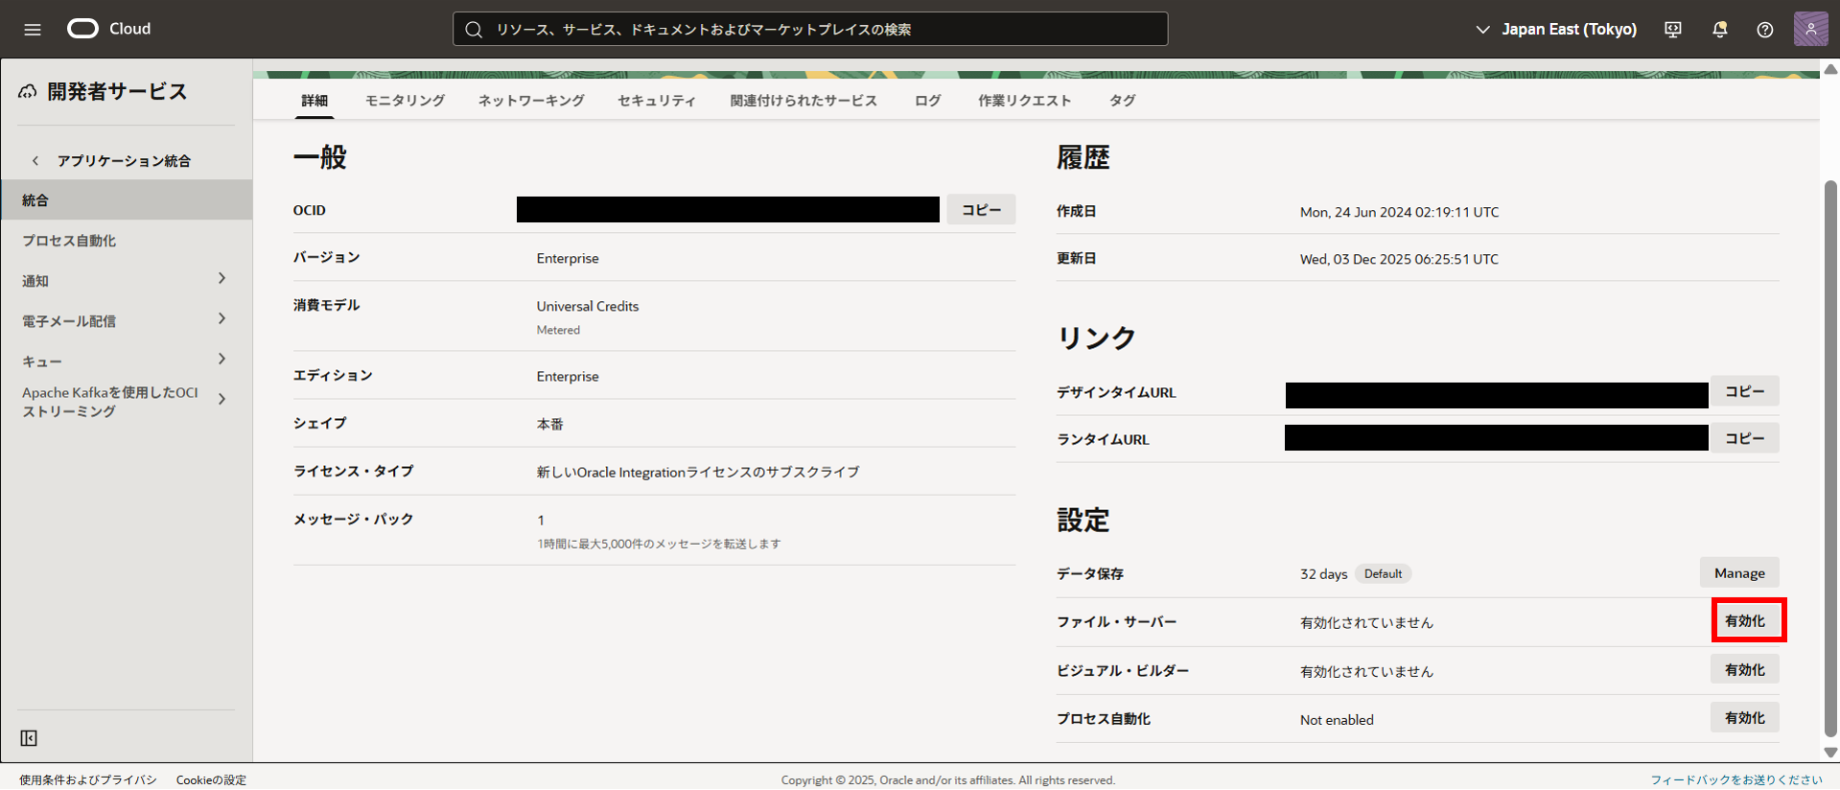Open the hamburger navigation menu
This screenshot has height=790, width=1840.
click(x=33, y=29)
